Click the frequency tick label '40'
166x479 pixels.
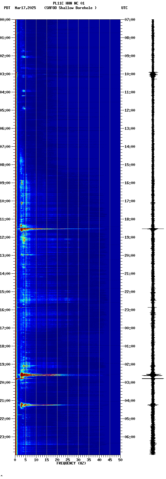pos(99,460)
